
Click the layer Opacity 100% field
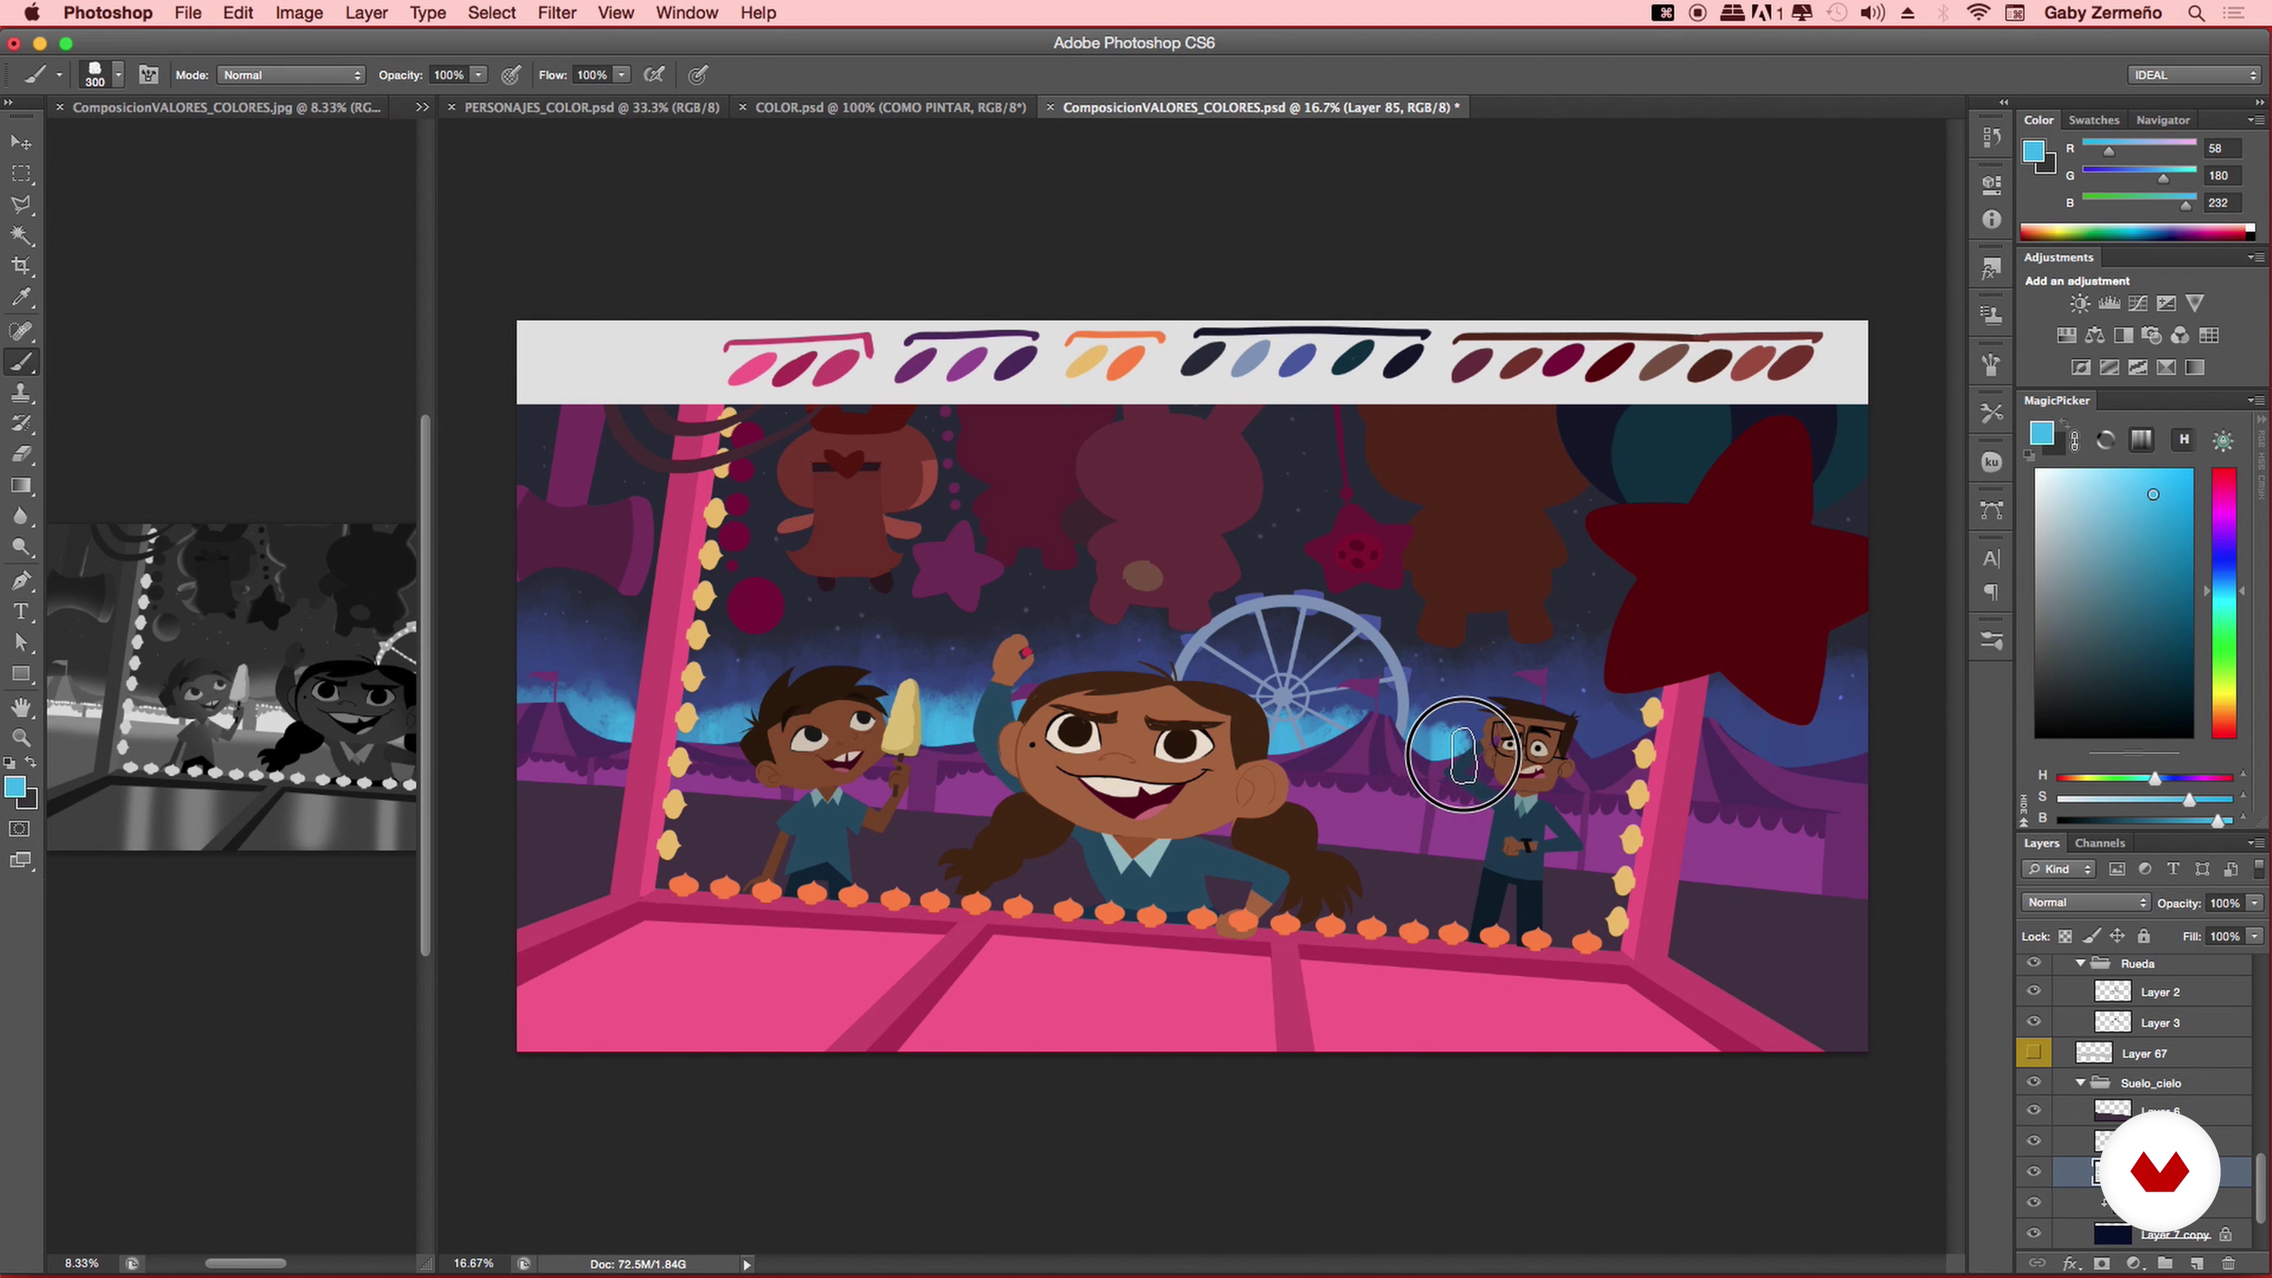(2225, 902)
